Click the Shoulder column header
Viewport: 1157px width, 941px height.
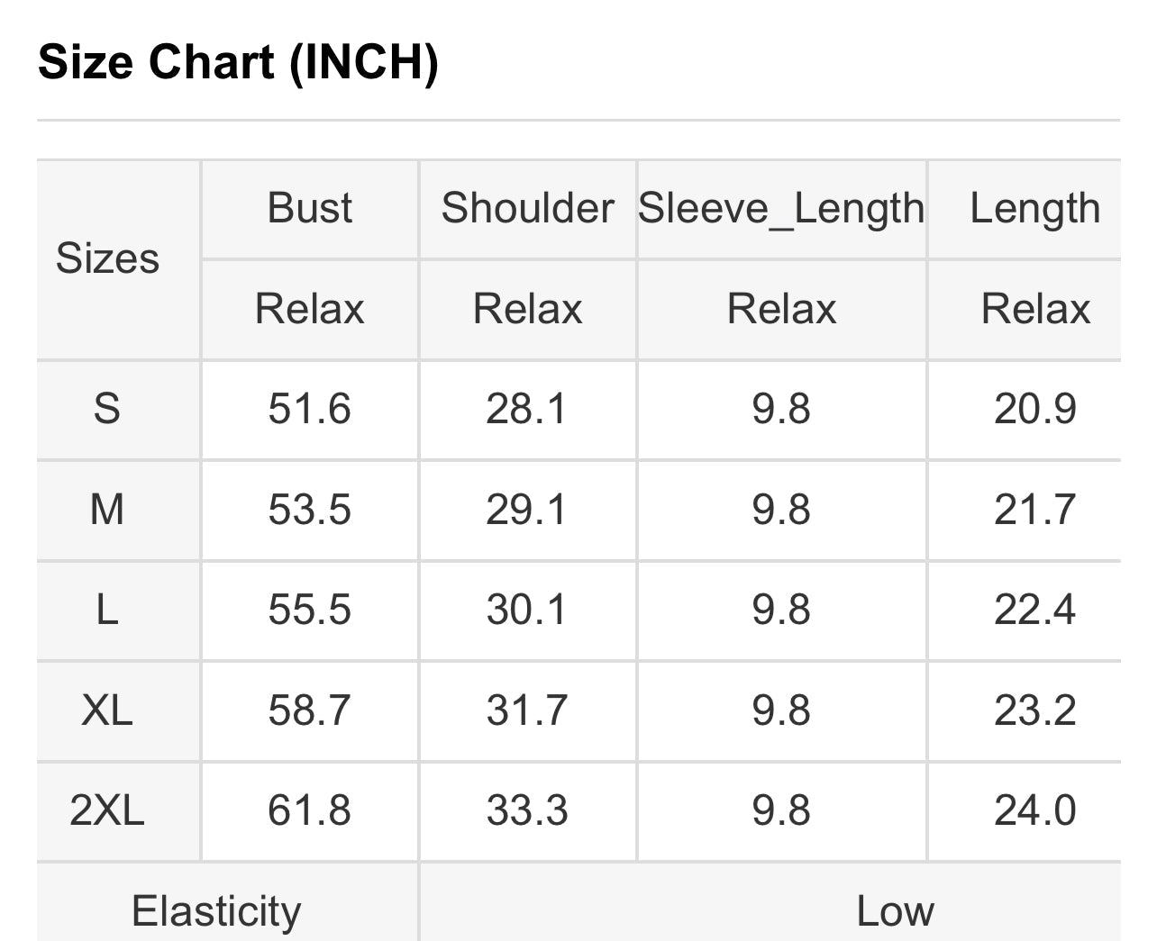(527, 208)
